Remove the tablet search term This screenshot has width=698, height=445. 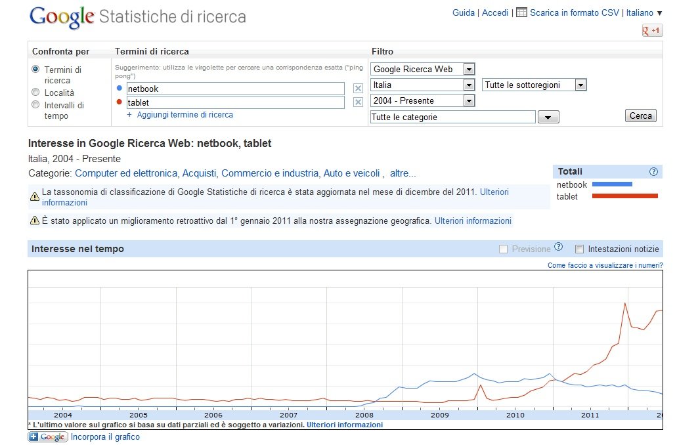[358, 102]
